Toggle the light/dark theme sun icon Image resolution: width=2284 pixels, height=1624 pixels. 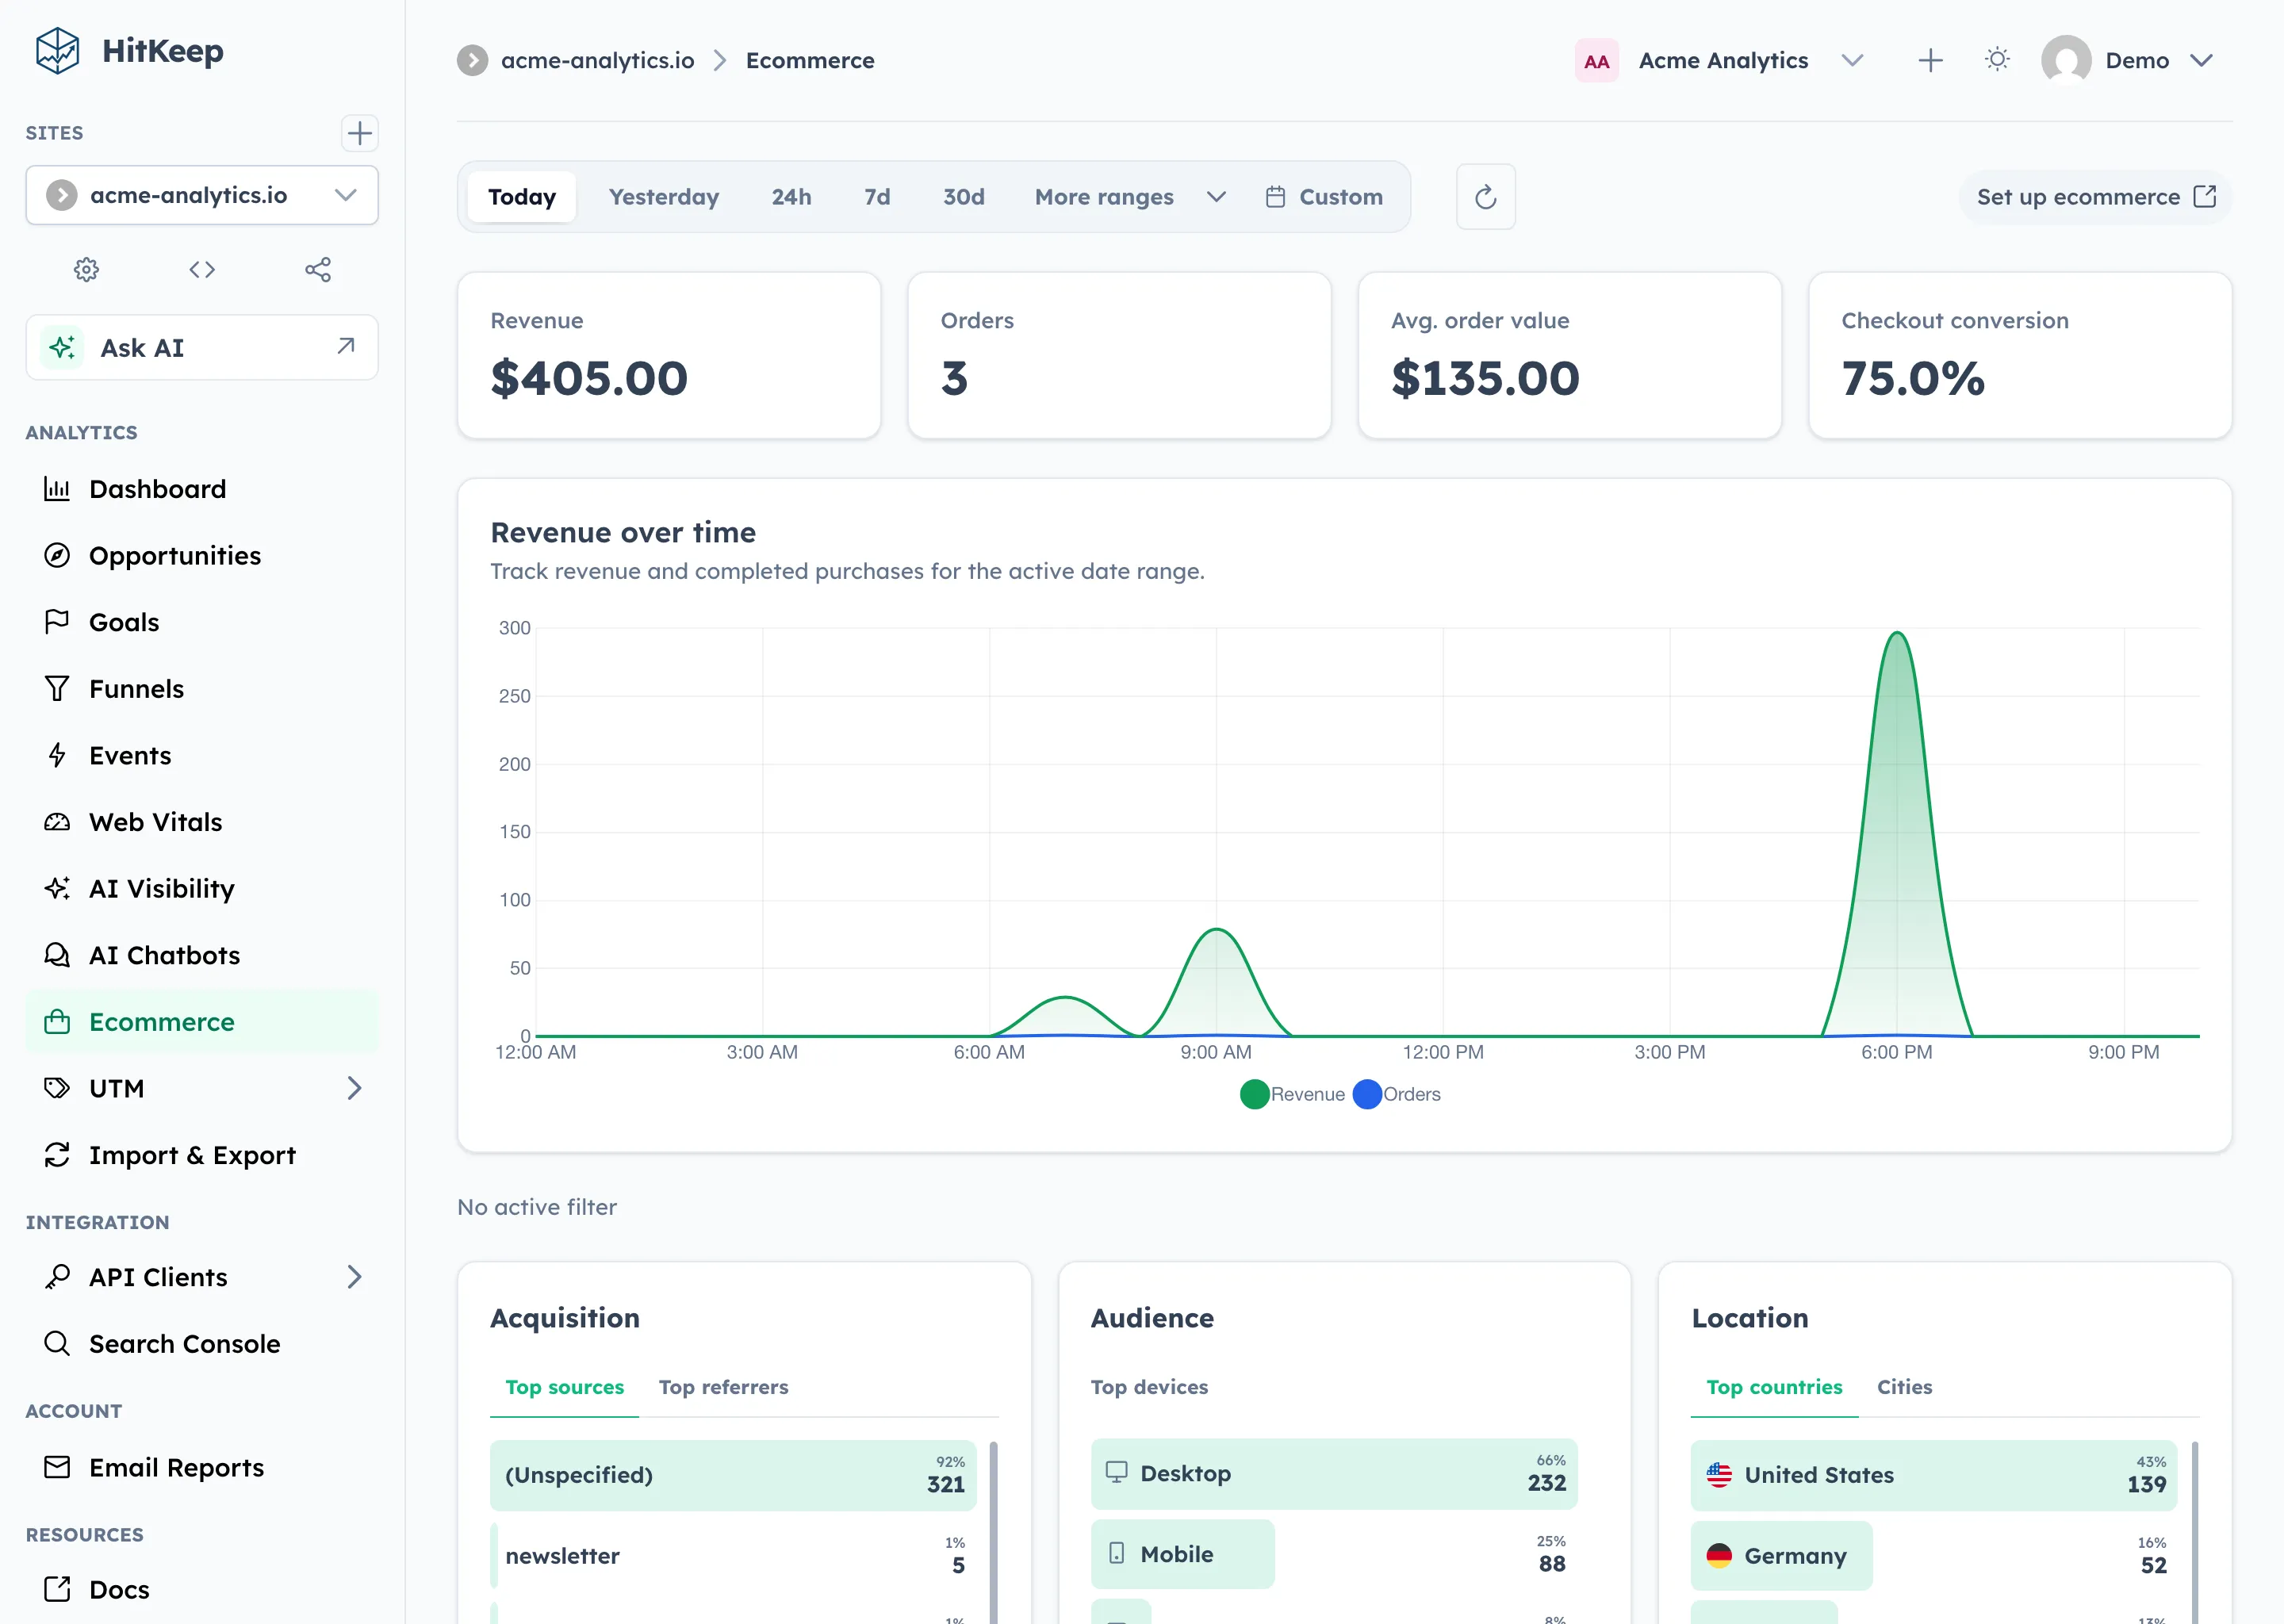(x=1997, y=60)
